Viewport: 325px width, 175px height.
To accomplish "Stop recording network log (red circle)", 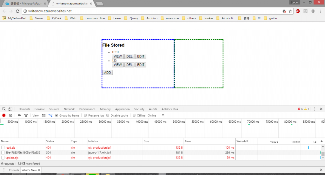I will [4, 115].
